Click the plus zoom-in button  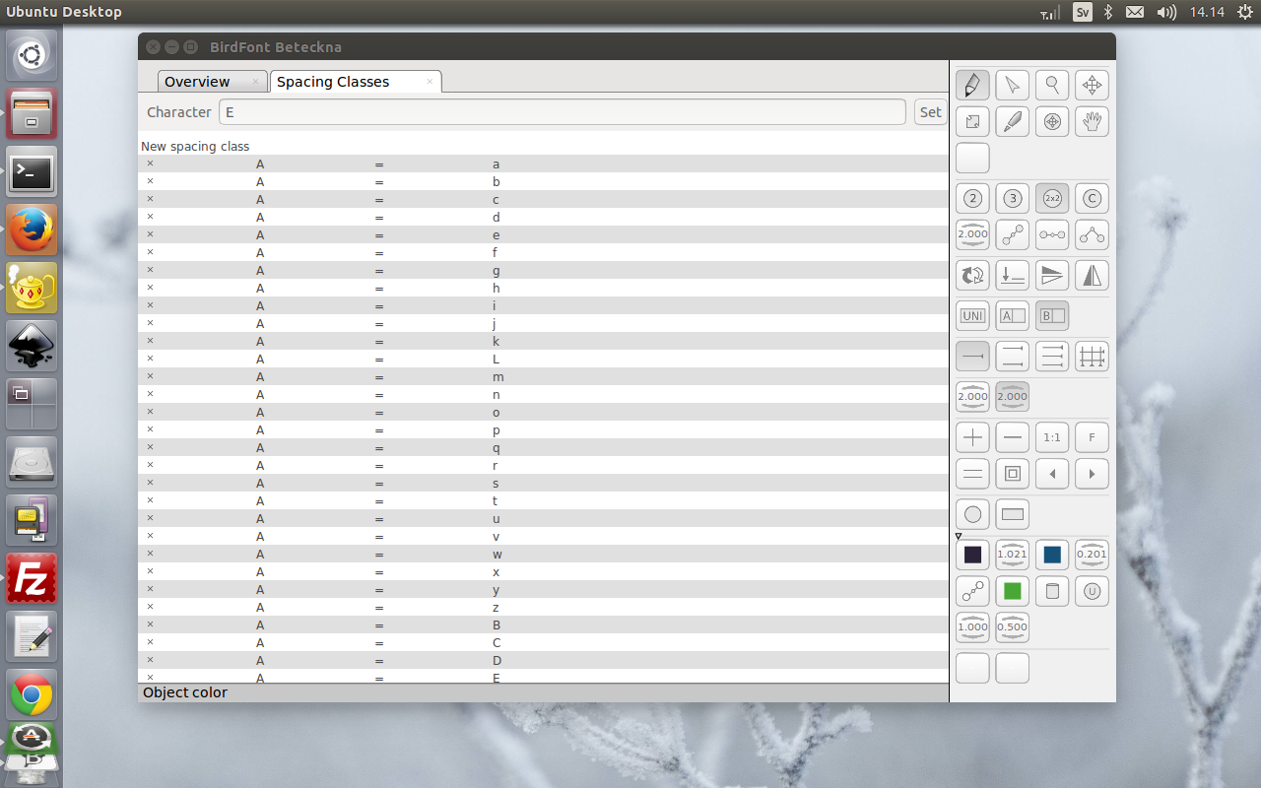pos(972,437)
